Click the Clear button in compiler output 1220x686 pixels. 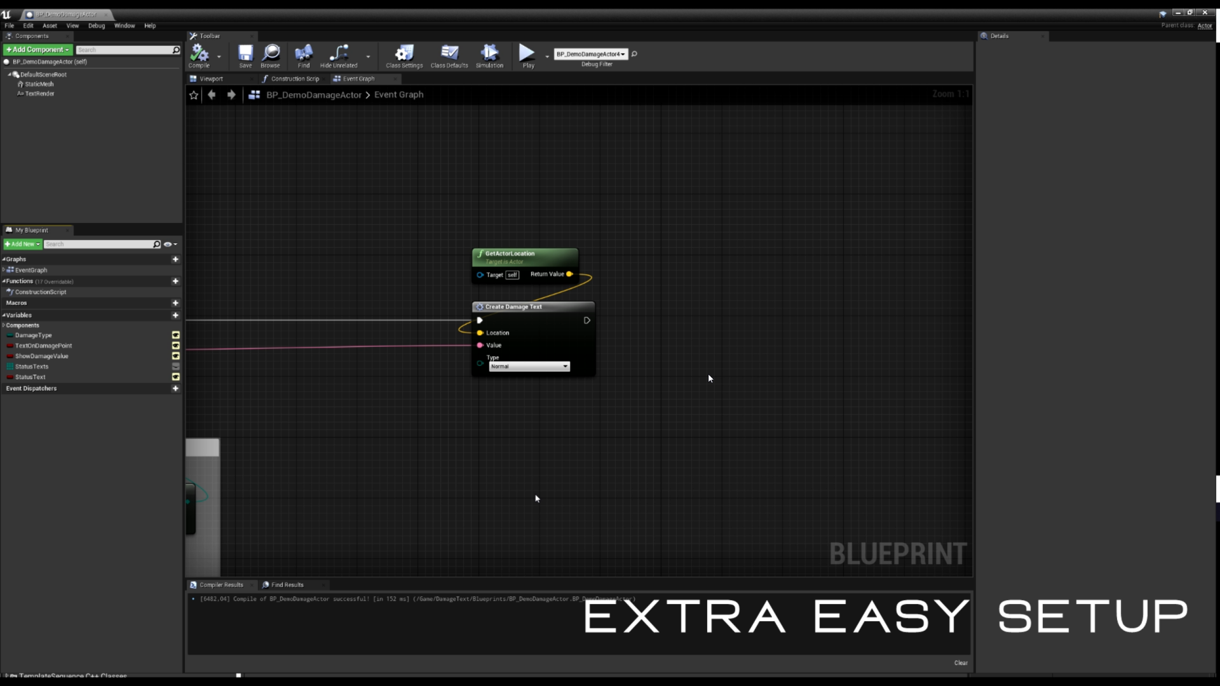(961, 662)
